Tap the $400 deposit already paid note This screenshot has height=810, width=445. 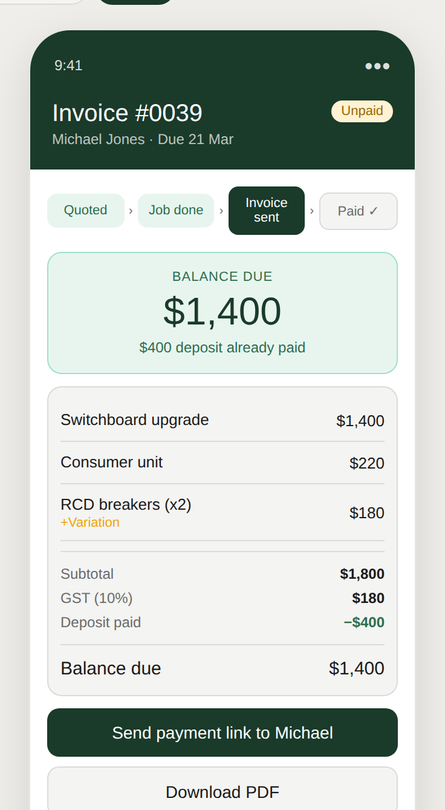[x=222, y=347]
